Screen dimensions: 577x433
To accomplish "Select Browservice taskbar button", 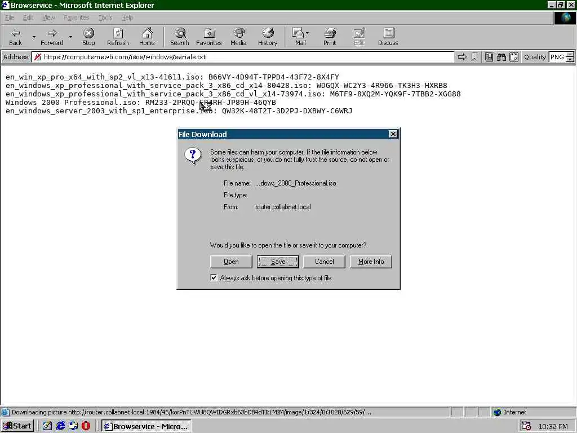I will click(147, 426).
